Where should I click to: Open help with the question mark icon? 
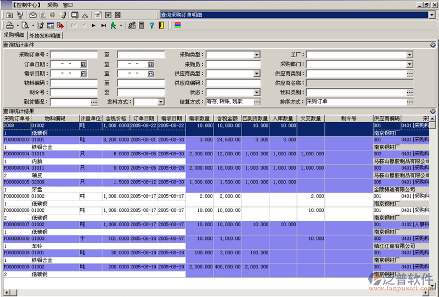[x=151, y=25]
